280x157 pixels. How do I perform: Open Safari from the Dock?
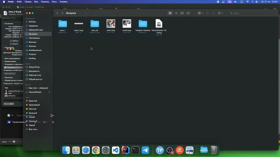point(86,150)
